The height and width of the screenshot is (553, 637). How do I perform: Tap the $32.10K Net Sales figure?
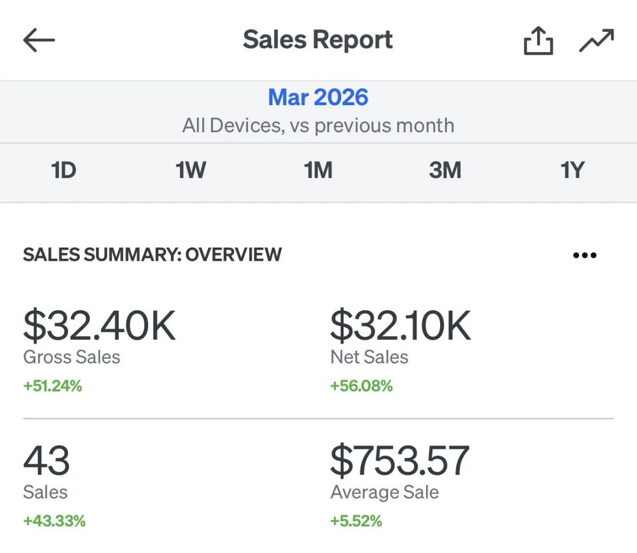401,326
